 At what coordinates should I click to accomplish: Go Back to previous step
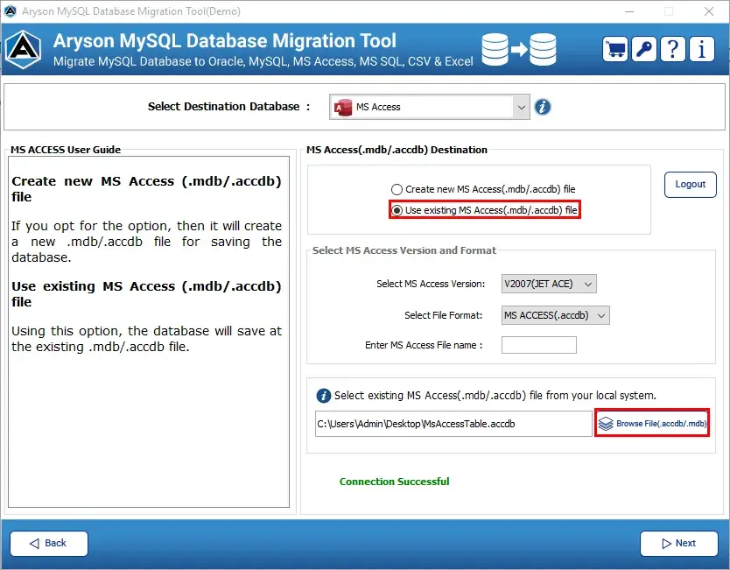pyautogui.click(x=49, y=544)
